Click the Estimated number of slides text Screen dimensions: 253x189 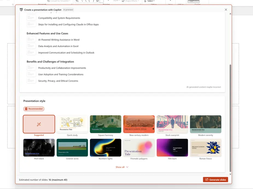click(43, 180)
